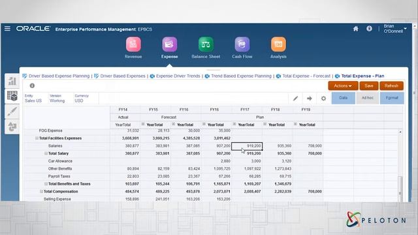Switch to the Ad hoc tab
This screenshot has width=418, height=235.
click(367, 98)
